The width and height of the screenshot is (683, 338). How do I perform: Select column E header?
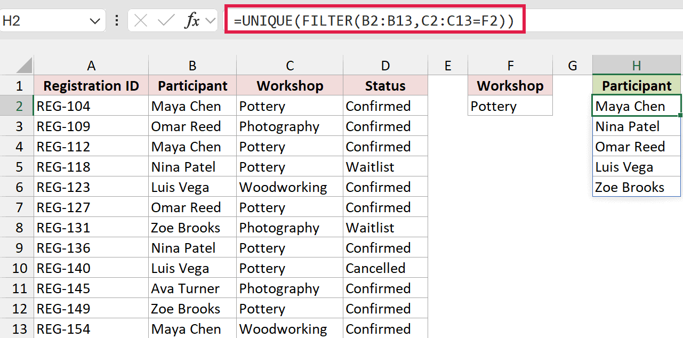(x=448, y=66)
